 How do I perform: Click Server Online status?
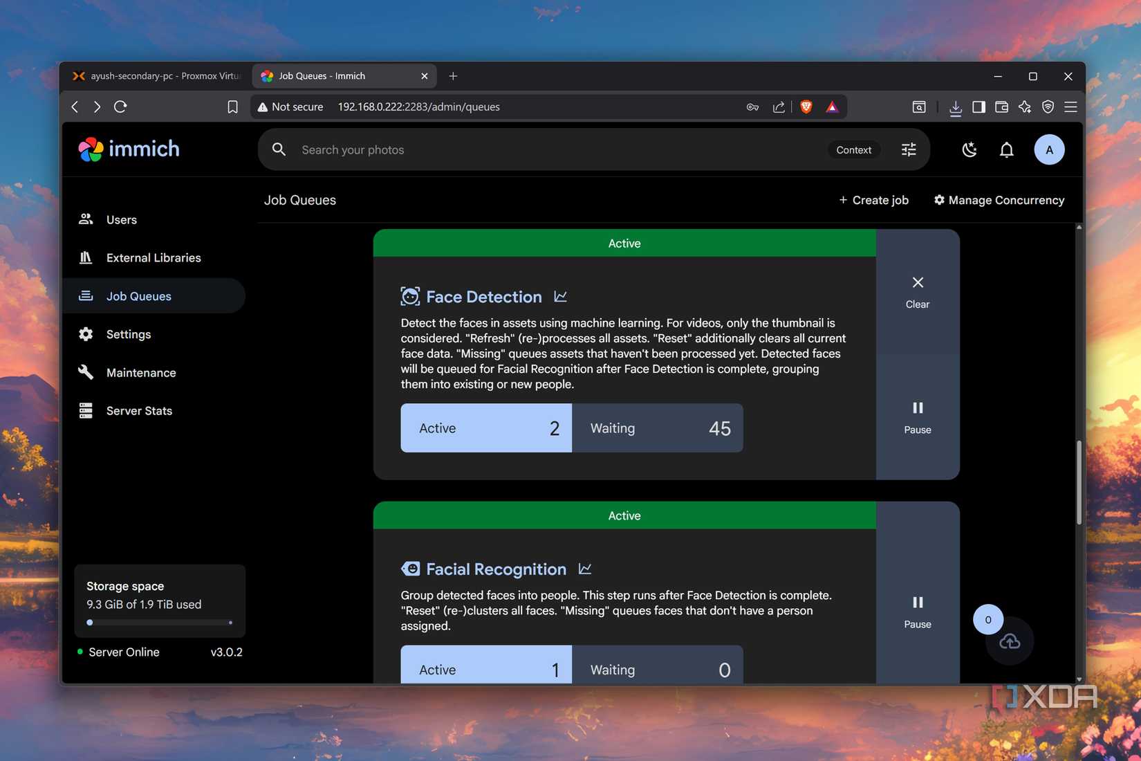(118, 652)
